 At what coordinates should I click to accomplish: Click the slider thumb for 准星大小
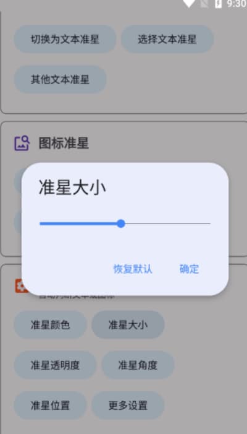tap(120, 224)
